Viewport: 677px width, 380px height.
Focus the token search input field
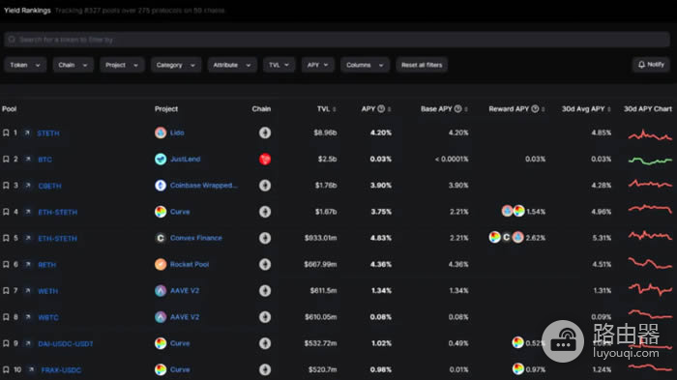[x=337, y=40]
